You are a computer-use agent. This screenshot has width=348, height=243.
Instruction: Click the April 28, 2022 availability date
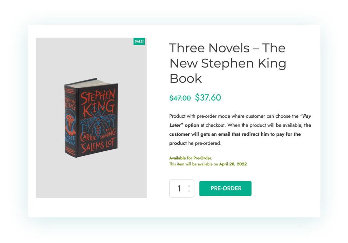[233, 164]
